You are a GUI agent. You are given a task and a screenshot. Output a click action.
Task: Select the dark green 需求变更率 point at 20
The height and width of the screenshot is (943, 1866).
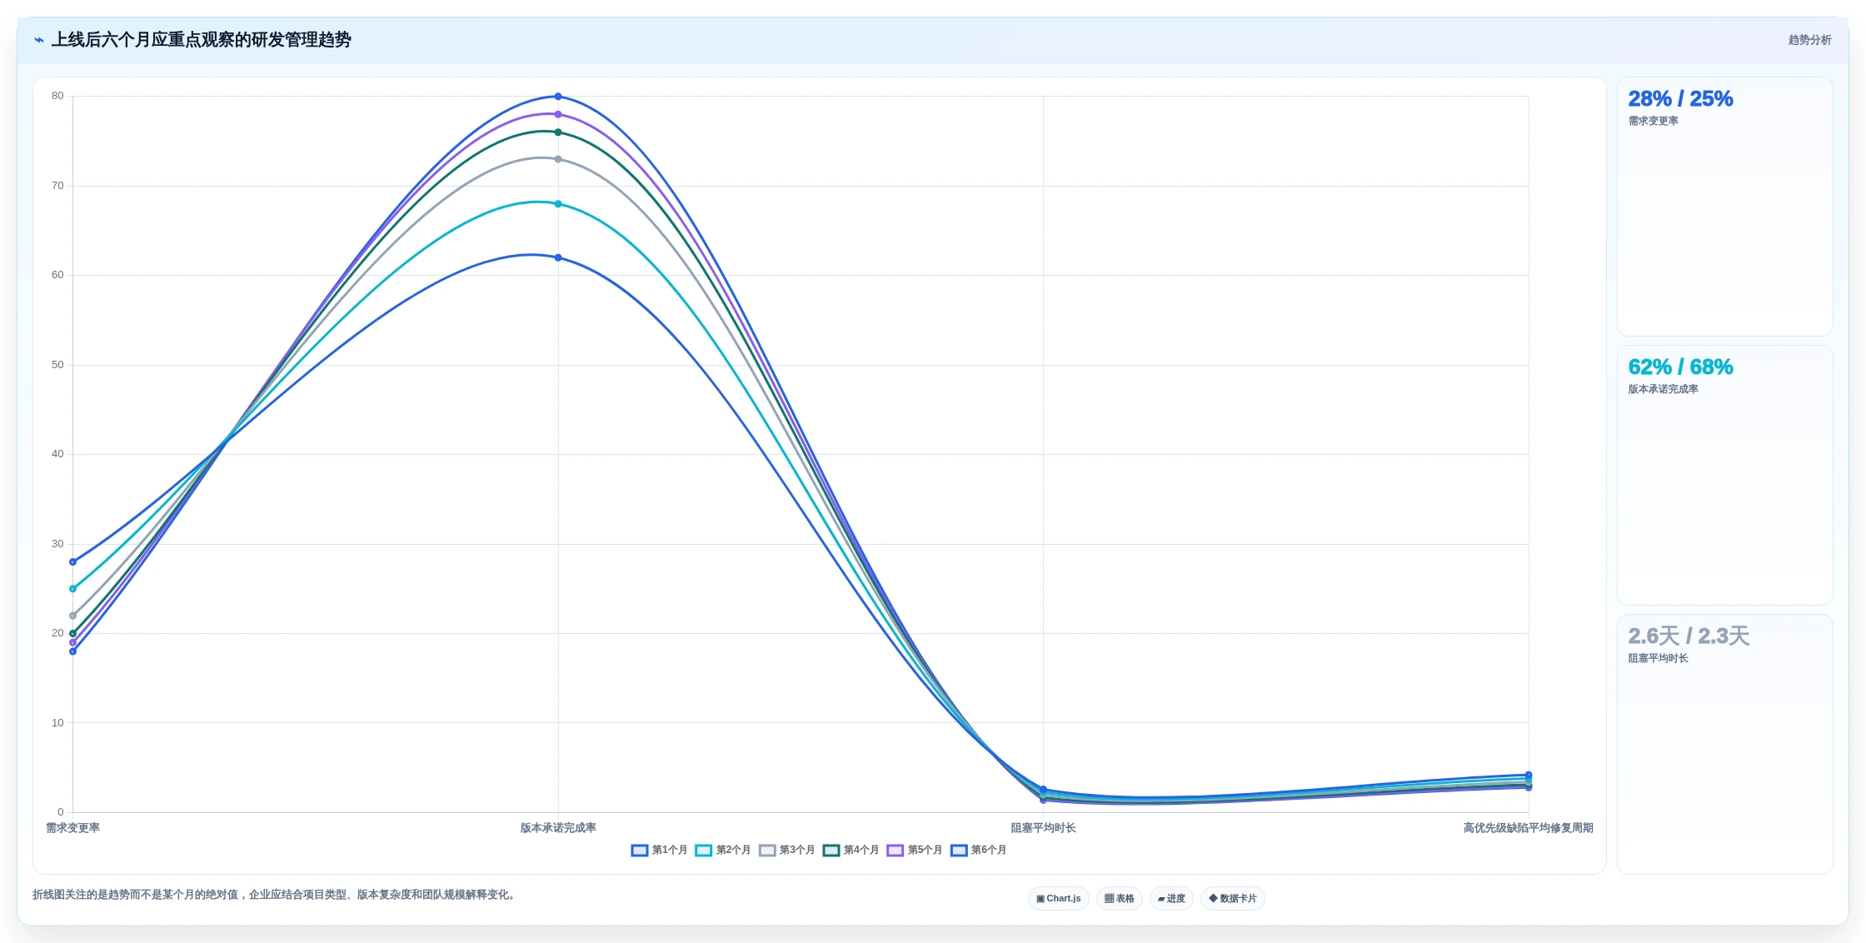[x=72, y=633]
